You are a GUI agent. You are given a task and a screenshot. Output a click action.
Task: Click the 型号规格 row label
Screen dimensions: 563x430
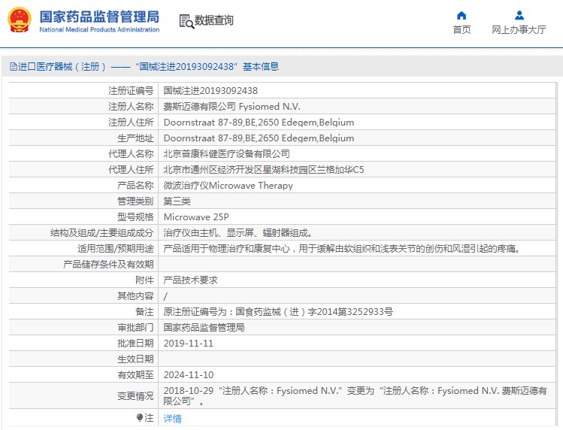(x=135, y=217)
